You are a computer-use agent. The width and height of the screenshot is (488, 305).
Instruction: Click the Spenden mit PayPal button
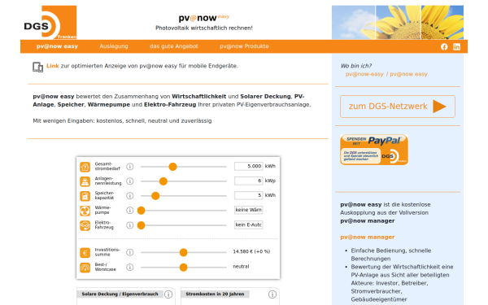(374, 150)
